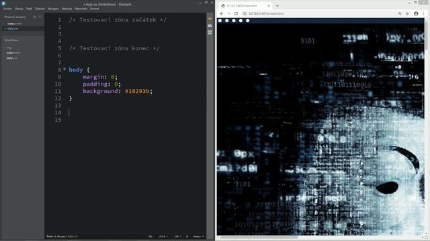Open the Zobrazit menu

tap(40, 9)
